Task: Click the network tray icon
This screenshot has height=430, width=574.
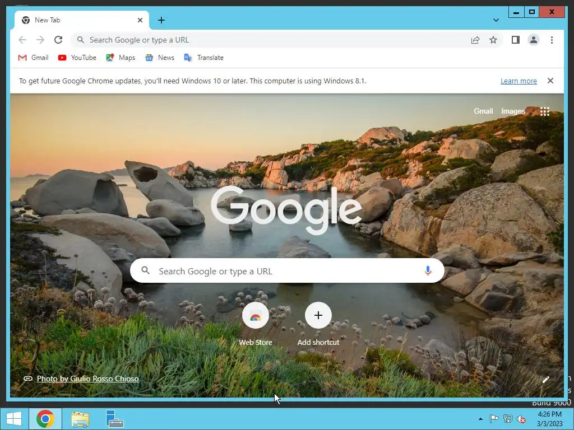Action: pyautogui.click(x=507, y=419)
